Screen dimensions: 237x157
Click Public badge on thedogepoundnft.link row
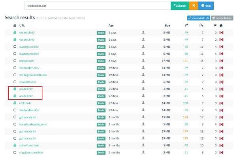[x=101, y=75]
